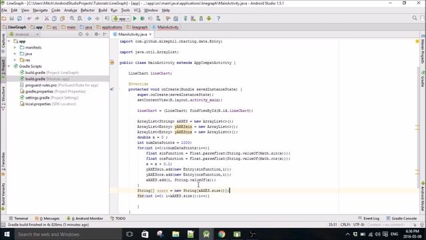Click the Windows search box in taskbar
Viewport: 426px width, 240px height.
[68, 234]
